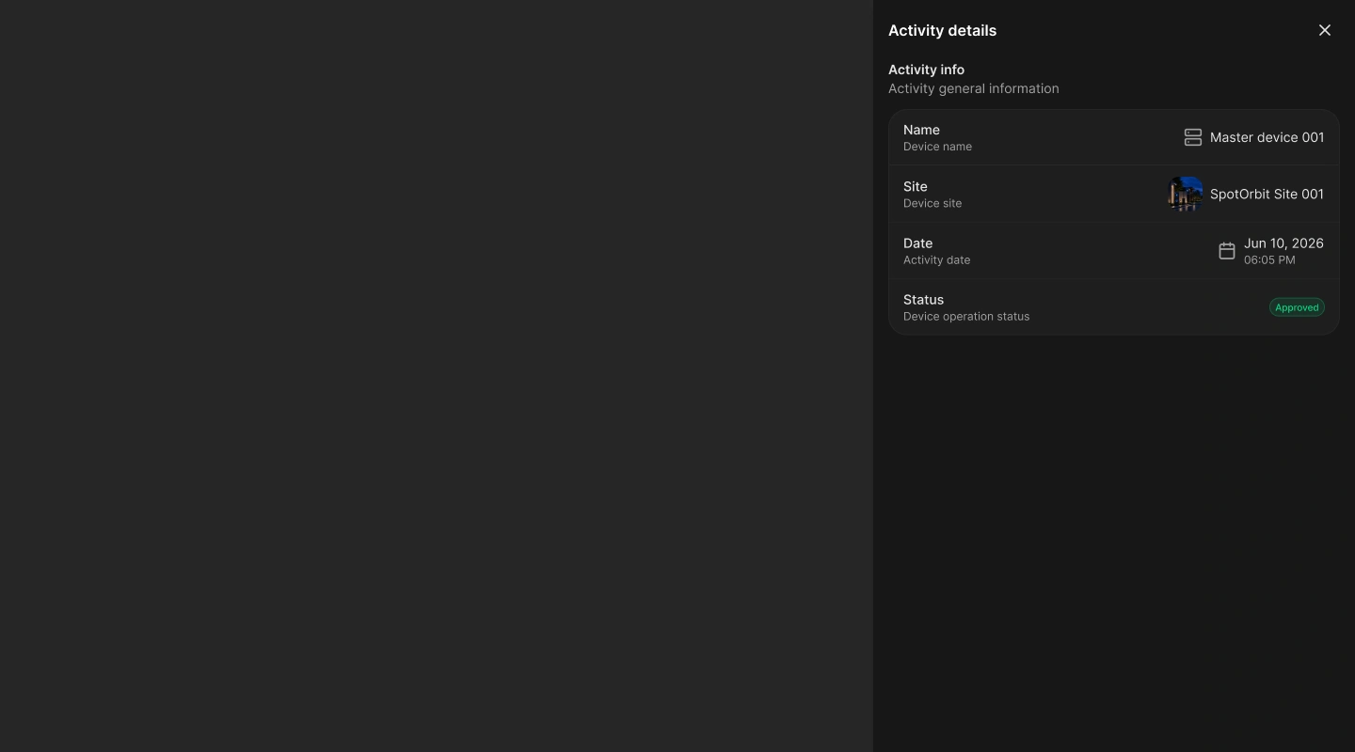Screen dimensions: 1355x752
Task: Click the "Activity general information" subtitle
Action: (974, 88)
